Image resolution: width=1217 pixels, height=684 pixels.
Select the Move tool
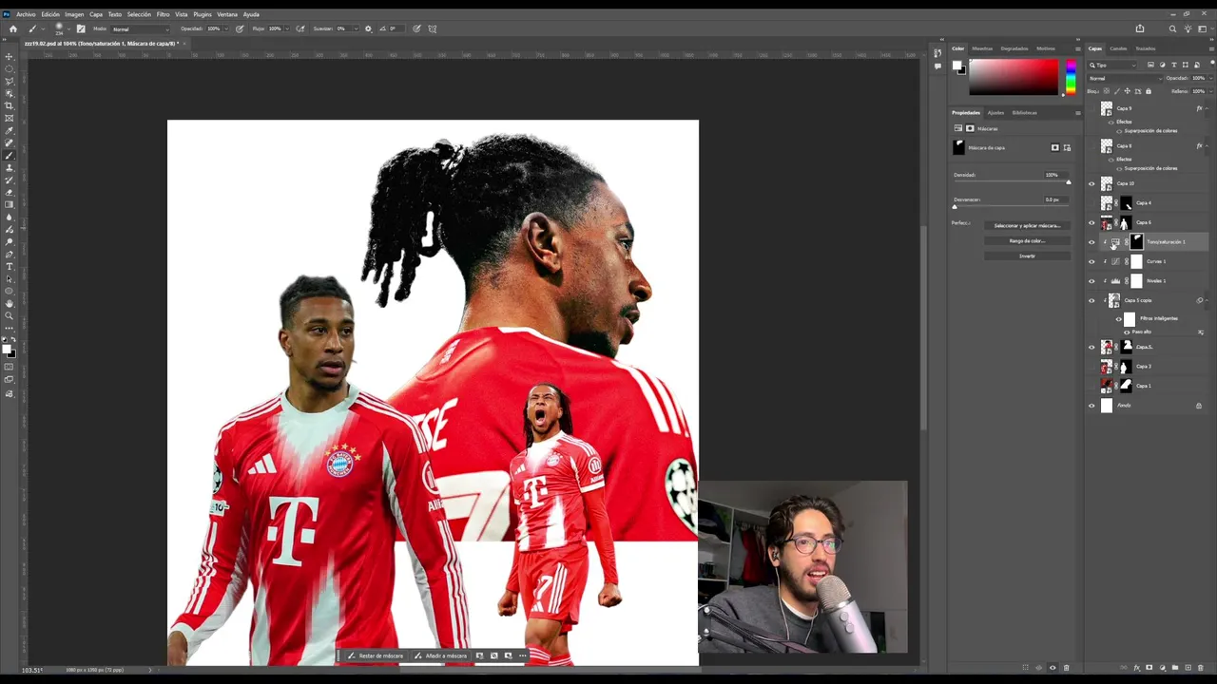click(10, 57)
